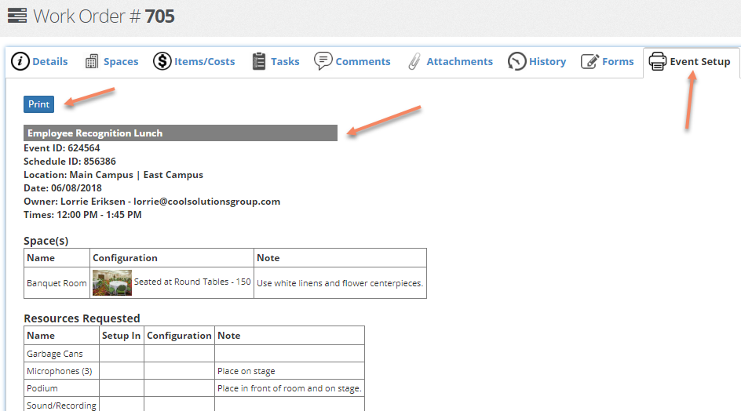Click the Work Order # 705 title

pos(104,16)
